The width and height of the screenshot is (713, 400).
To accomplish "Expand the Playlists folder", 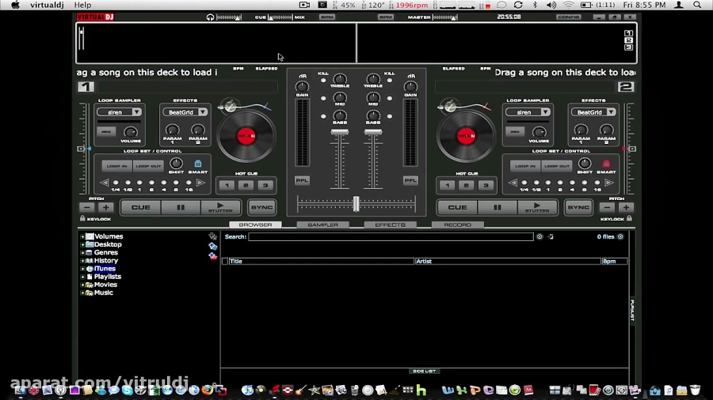I will pyautogui.click(x=82, y=277).
